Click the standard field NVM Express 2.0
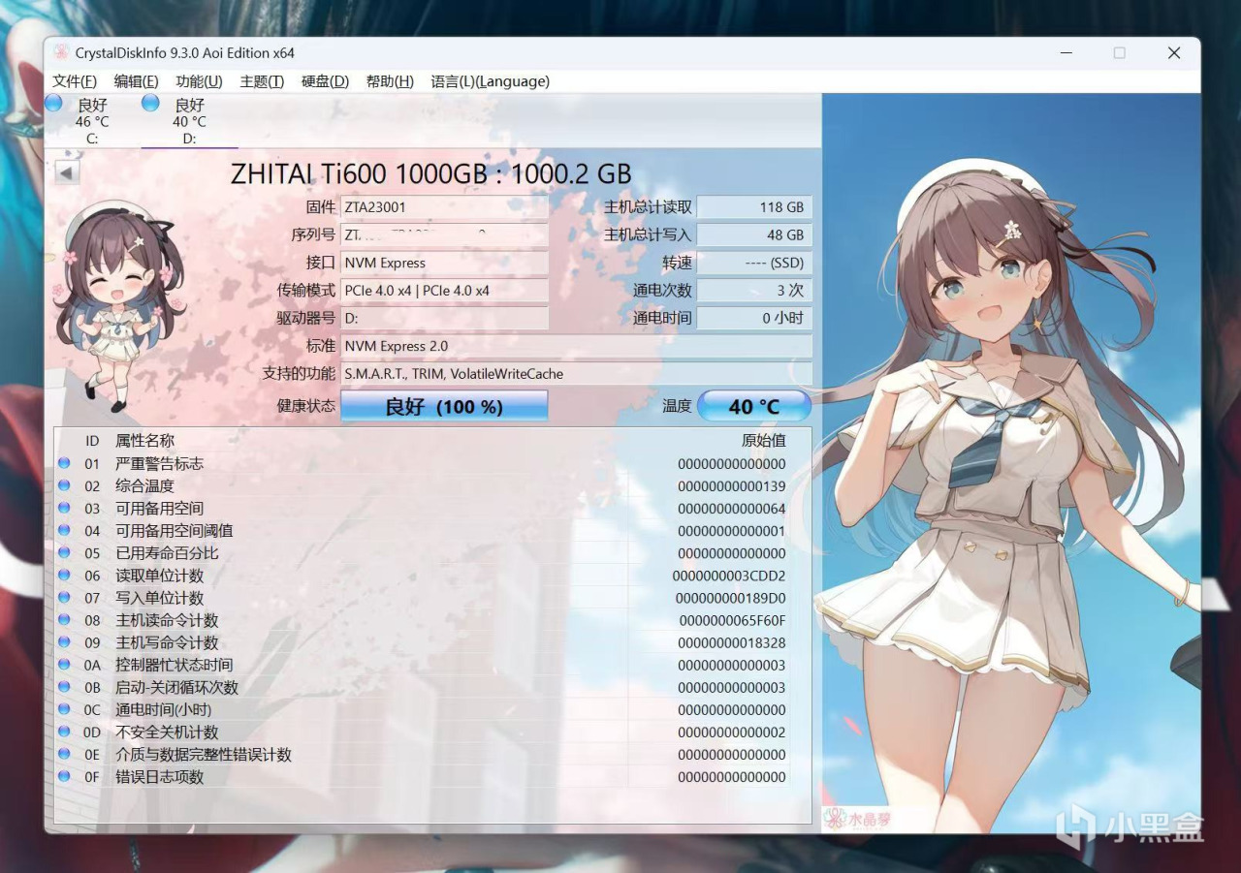The image size is (1241, 873). pos(576,346)
